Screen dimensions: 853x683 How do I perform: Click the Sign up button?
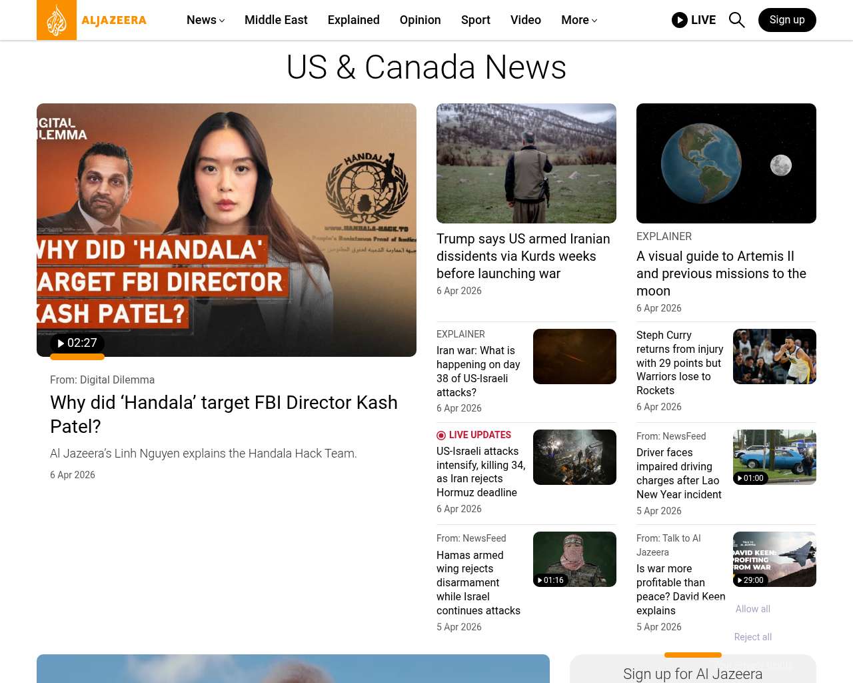[787, 20]
